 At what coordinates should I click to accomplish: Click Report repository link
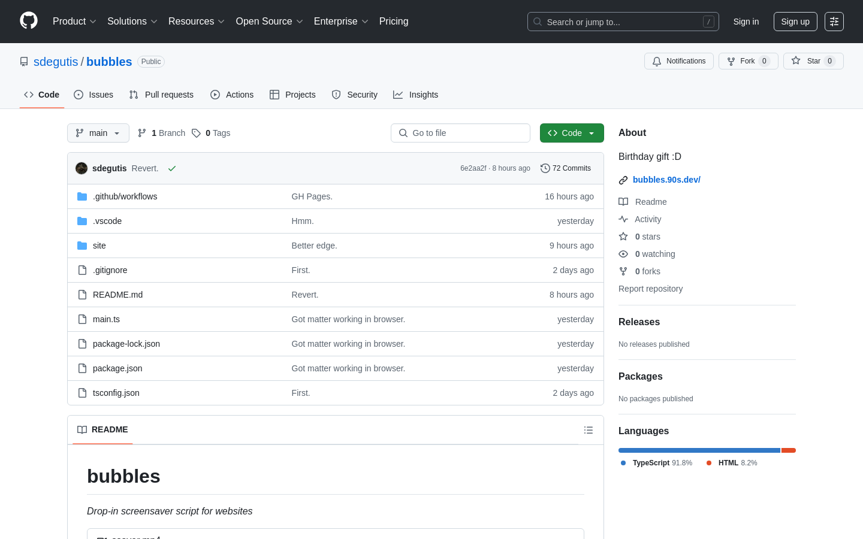coord(650,289)
